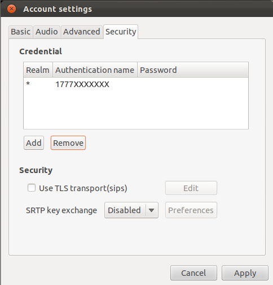The height and width of the screenshot is (285, 273).
Task: Cancel the account settings changes
Action: 193,273
